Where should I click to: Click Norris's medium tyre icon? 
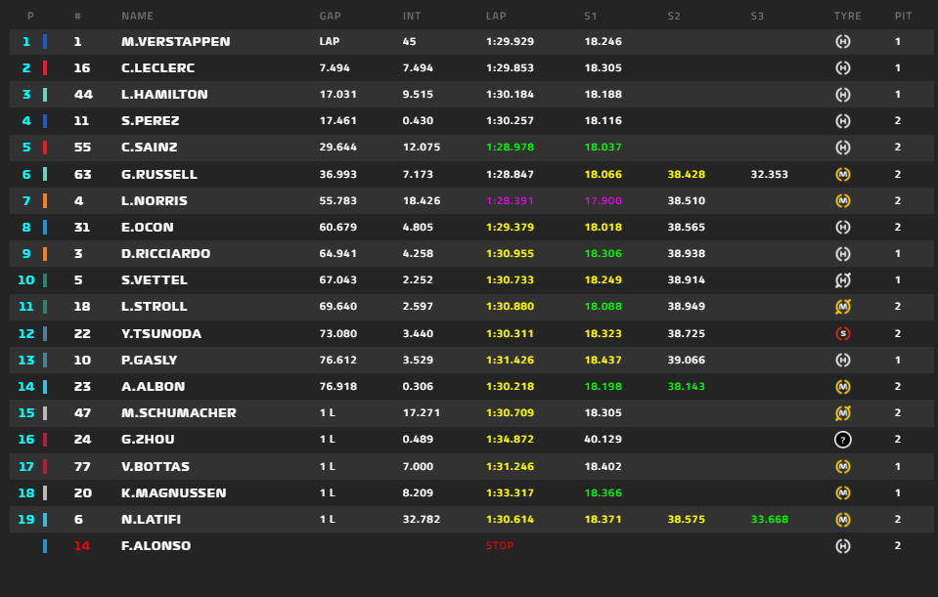click(842, 201)
